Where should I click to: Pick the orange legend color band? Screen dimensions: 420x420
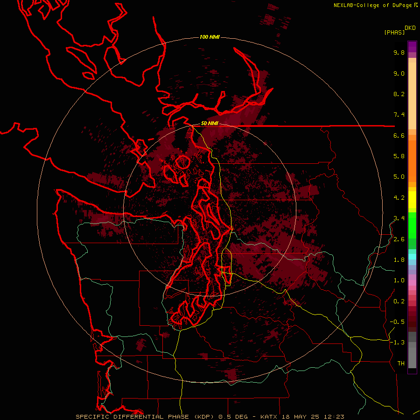point(412,161)
